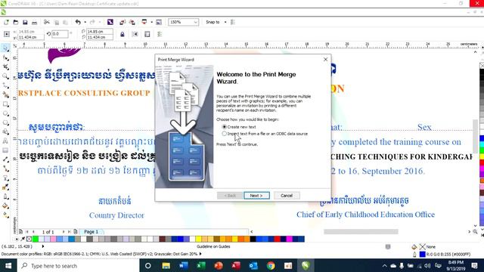484x272 pixels.
Task: Open a file using the folder icon
Action: (16, 22)
